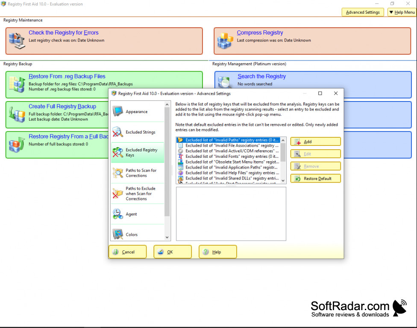Maximize the Advanced Settings dialog
Image resolution: width=417 pixels, height=328 pixels.
click(320, 93)
